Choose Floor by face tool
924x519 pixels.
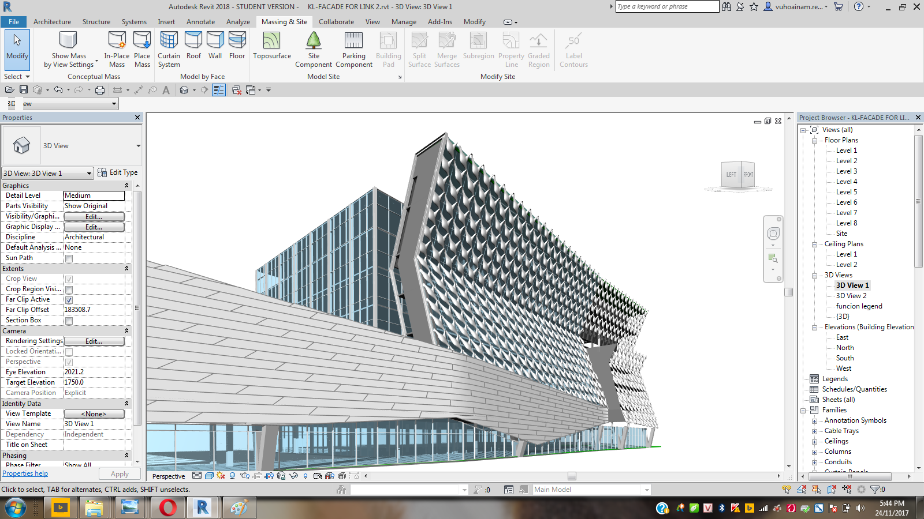click(x=237, y=46)
